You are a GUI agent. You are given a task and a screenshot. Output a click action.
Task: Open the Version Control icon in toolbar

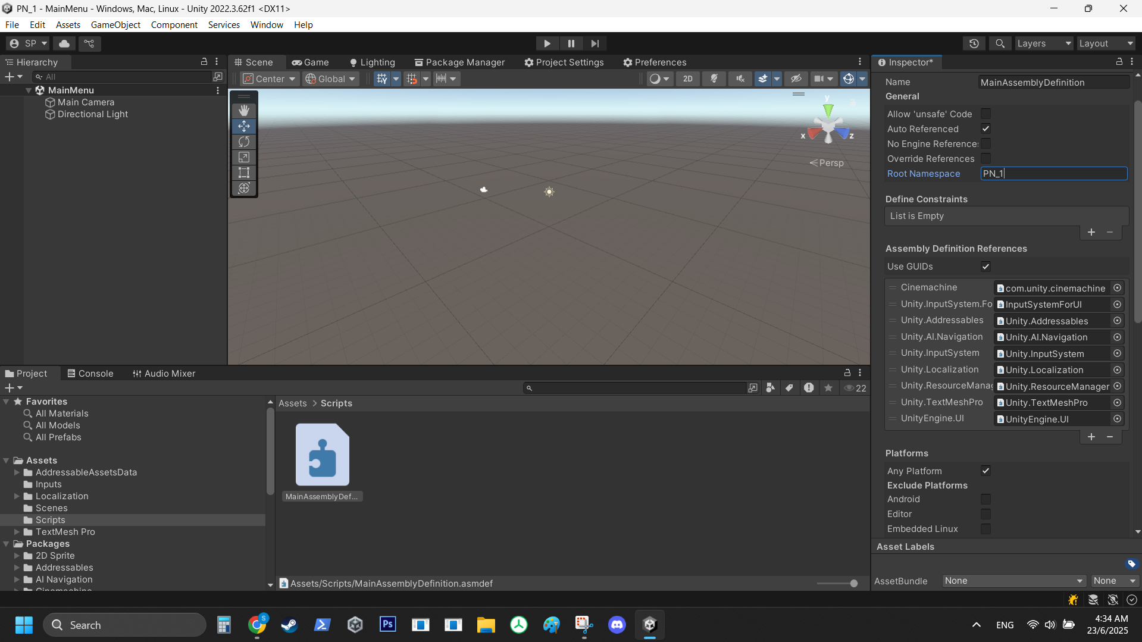(89, 43)
